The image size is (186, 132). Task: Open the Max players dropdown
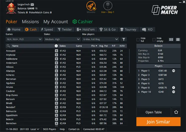pos(101,39)
